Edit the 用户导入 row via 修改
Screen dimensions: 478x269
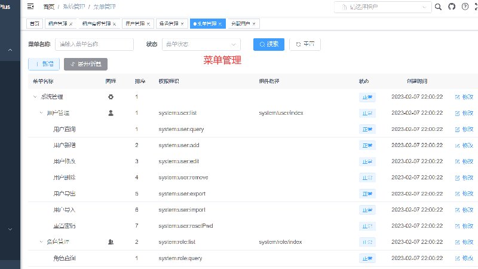click(464, 210)
